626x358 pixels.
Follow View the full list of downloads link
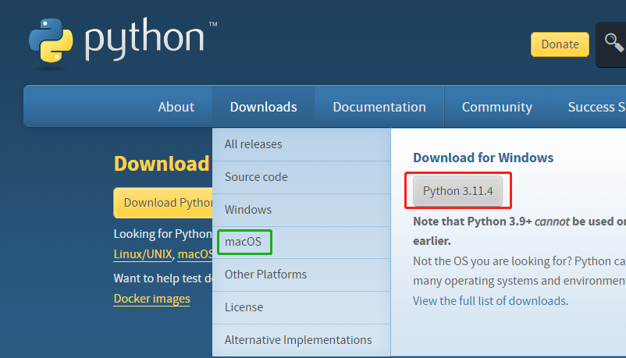click(x=489, y=301)
